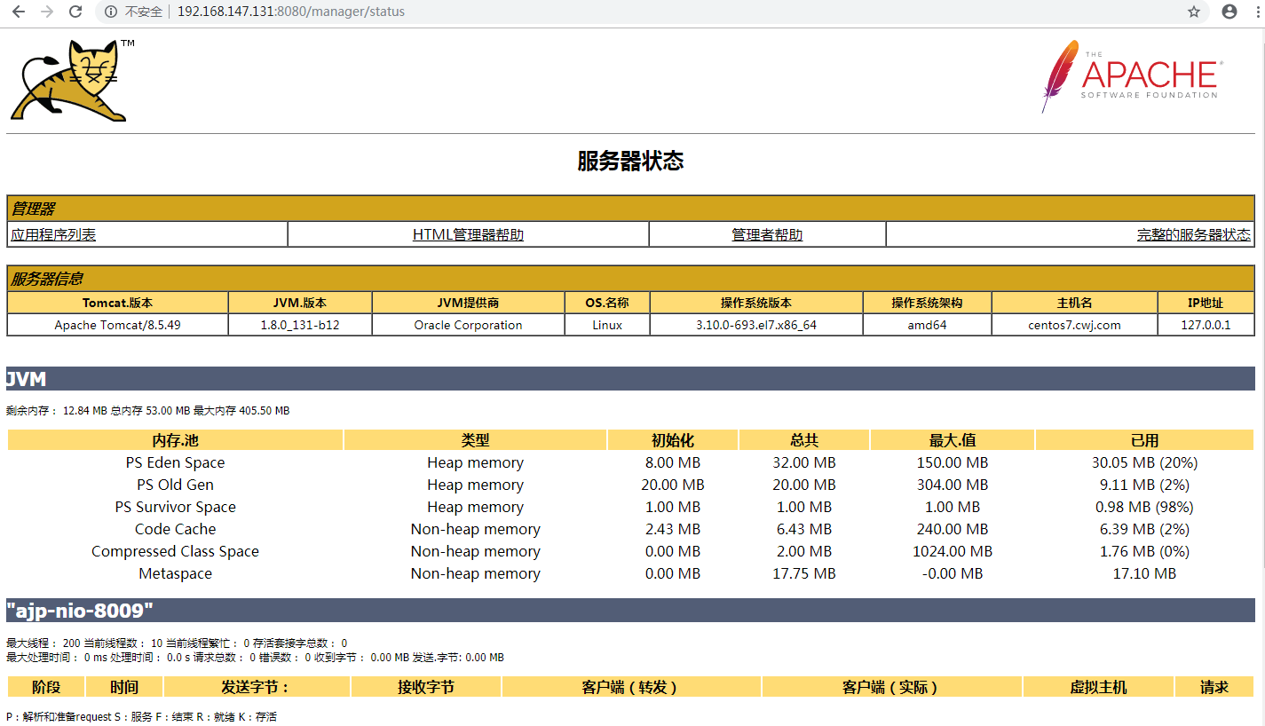
Task: Click the browser back arrow
Action: click(18, 12)
